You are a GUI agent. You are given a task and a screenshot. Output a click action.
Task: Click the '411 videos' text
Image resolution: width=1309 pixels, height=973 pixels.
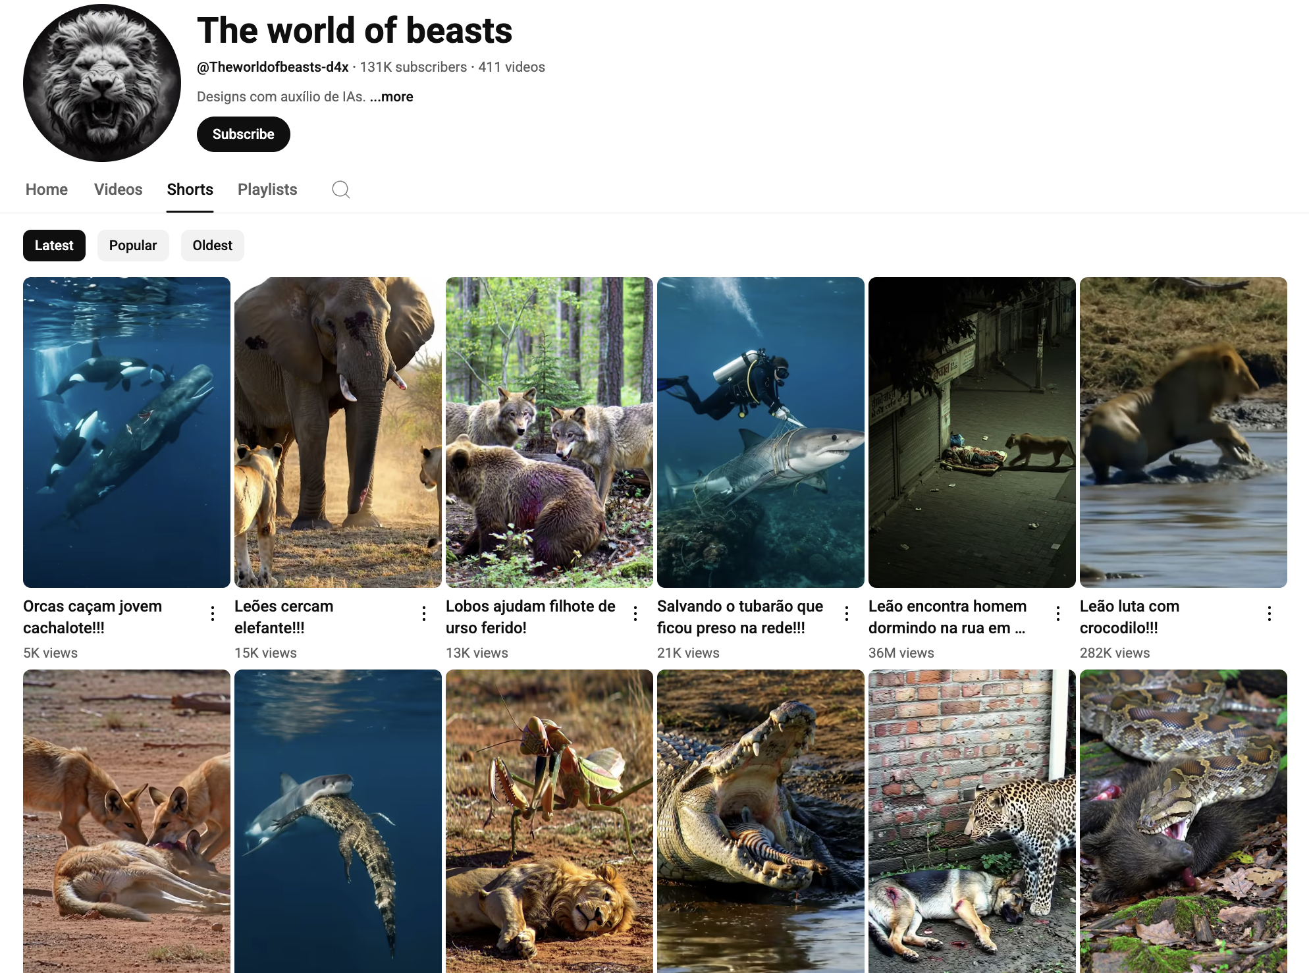tap(512, 67)
